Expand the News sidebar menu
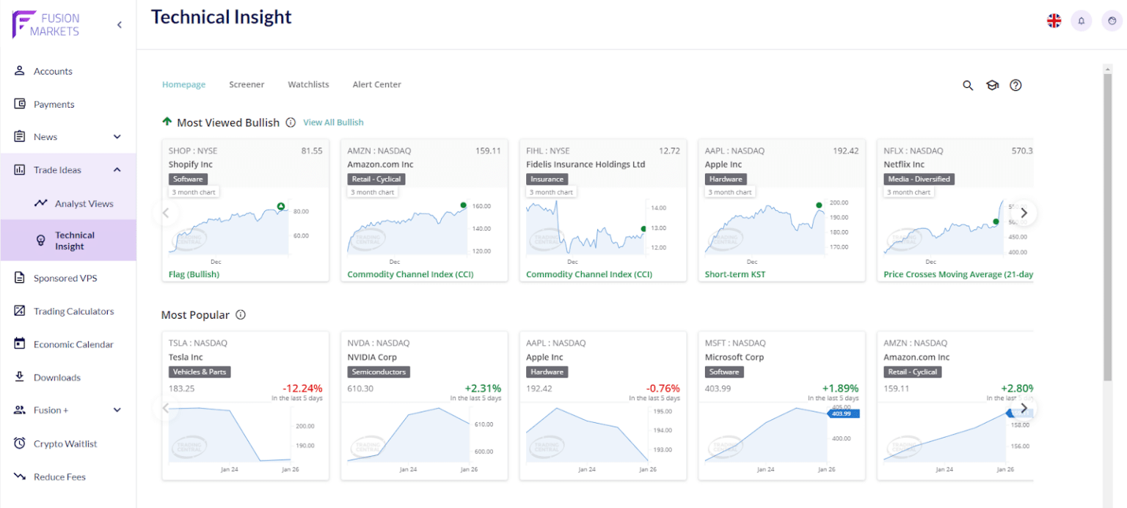 coord(45,136)
